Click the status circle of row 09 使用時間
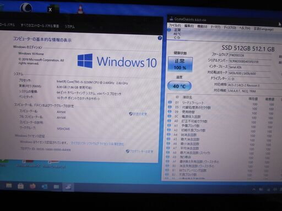The image size is (282, 211). (170, 112)
